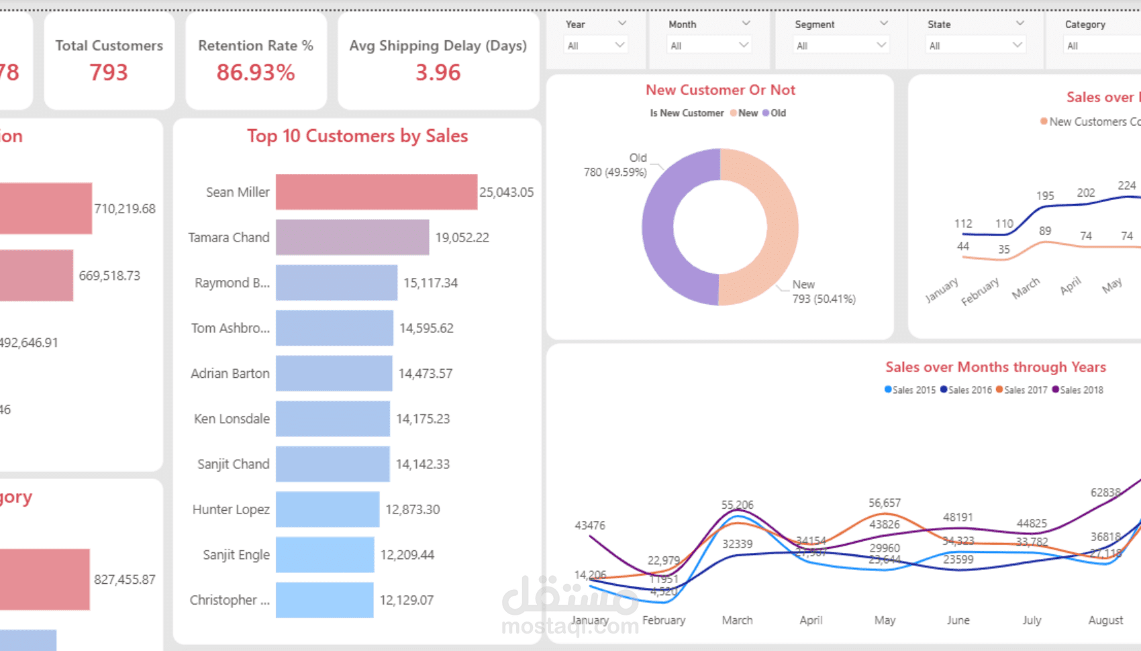Click April on the lower chart axis

tap(811, 620)
